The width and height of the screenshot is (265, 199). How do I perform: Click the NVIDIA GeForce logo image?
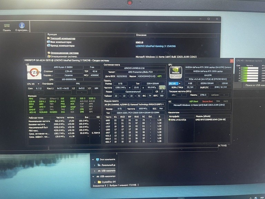pyautogui.click(x=176, y=73)
